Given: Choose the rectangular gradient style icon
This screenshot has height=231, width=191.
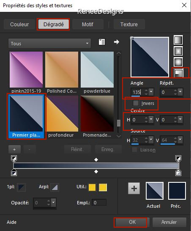Looking at the screenshot, I should [178, 51].
